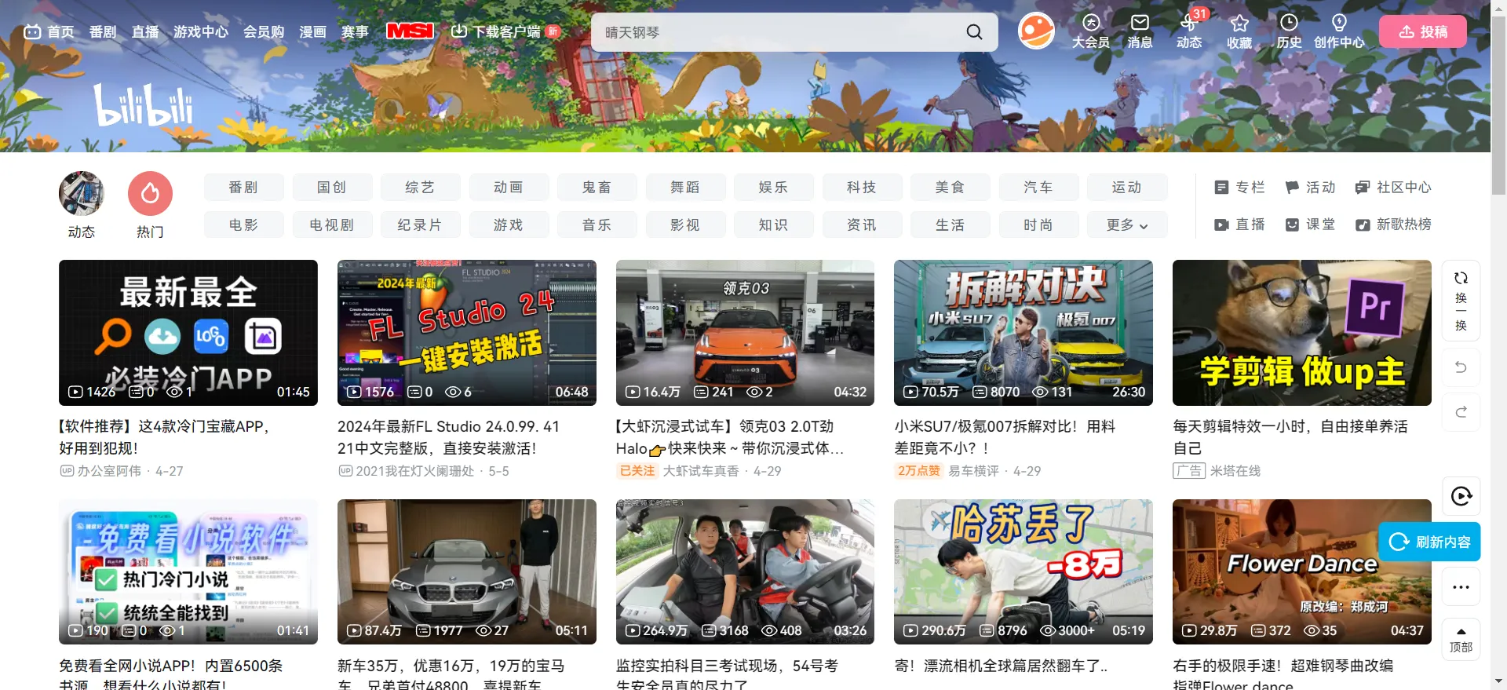Click the 刷新内容 refresh button

(1429, 542)
